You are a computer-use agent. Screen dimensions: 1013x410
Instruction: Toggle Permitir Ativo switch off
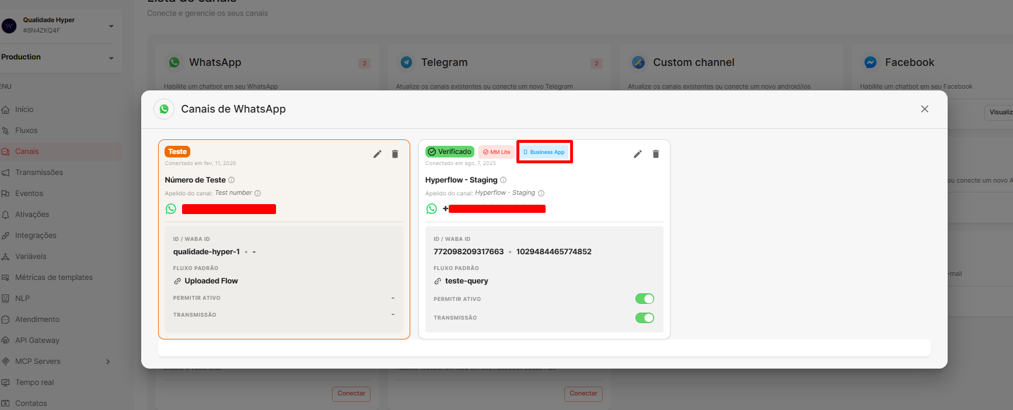point(644,299)
